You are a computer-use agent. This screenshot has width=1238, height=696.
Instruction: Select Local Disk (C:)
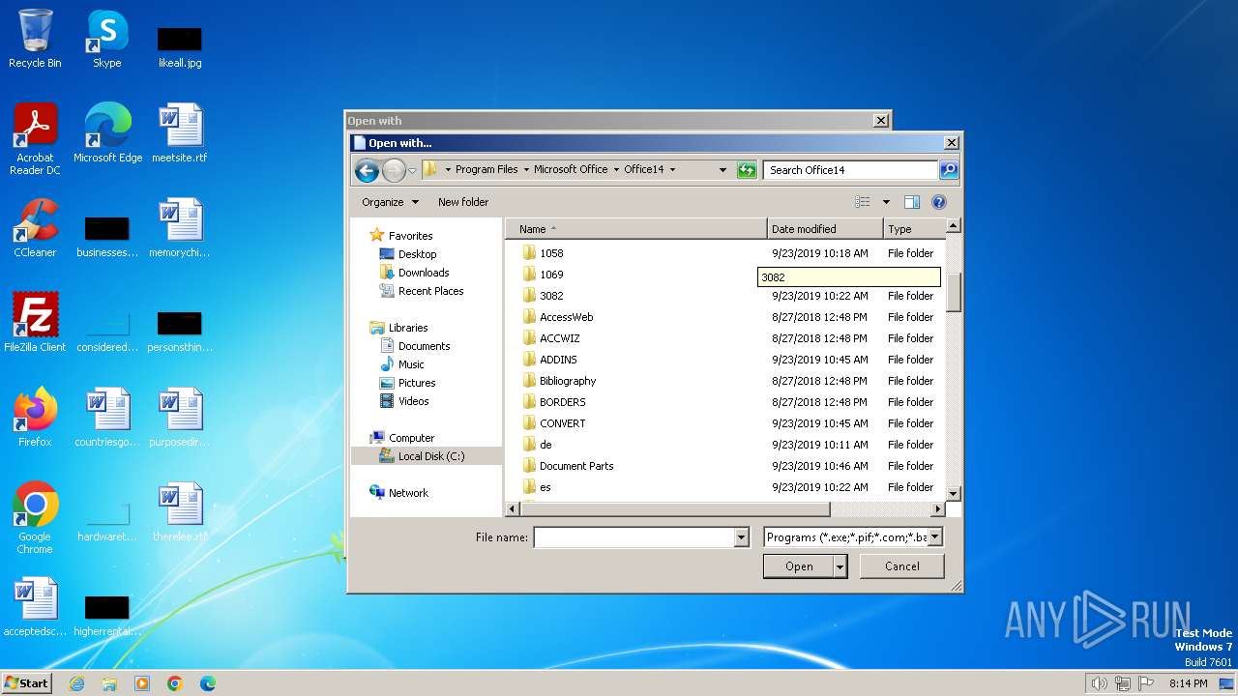[427, 456]
